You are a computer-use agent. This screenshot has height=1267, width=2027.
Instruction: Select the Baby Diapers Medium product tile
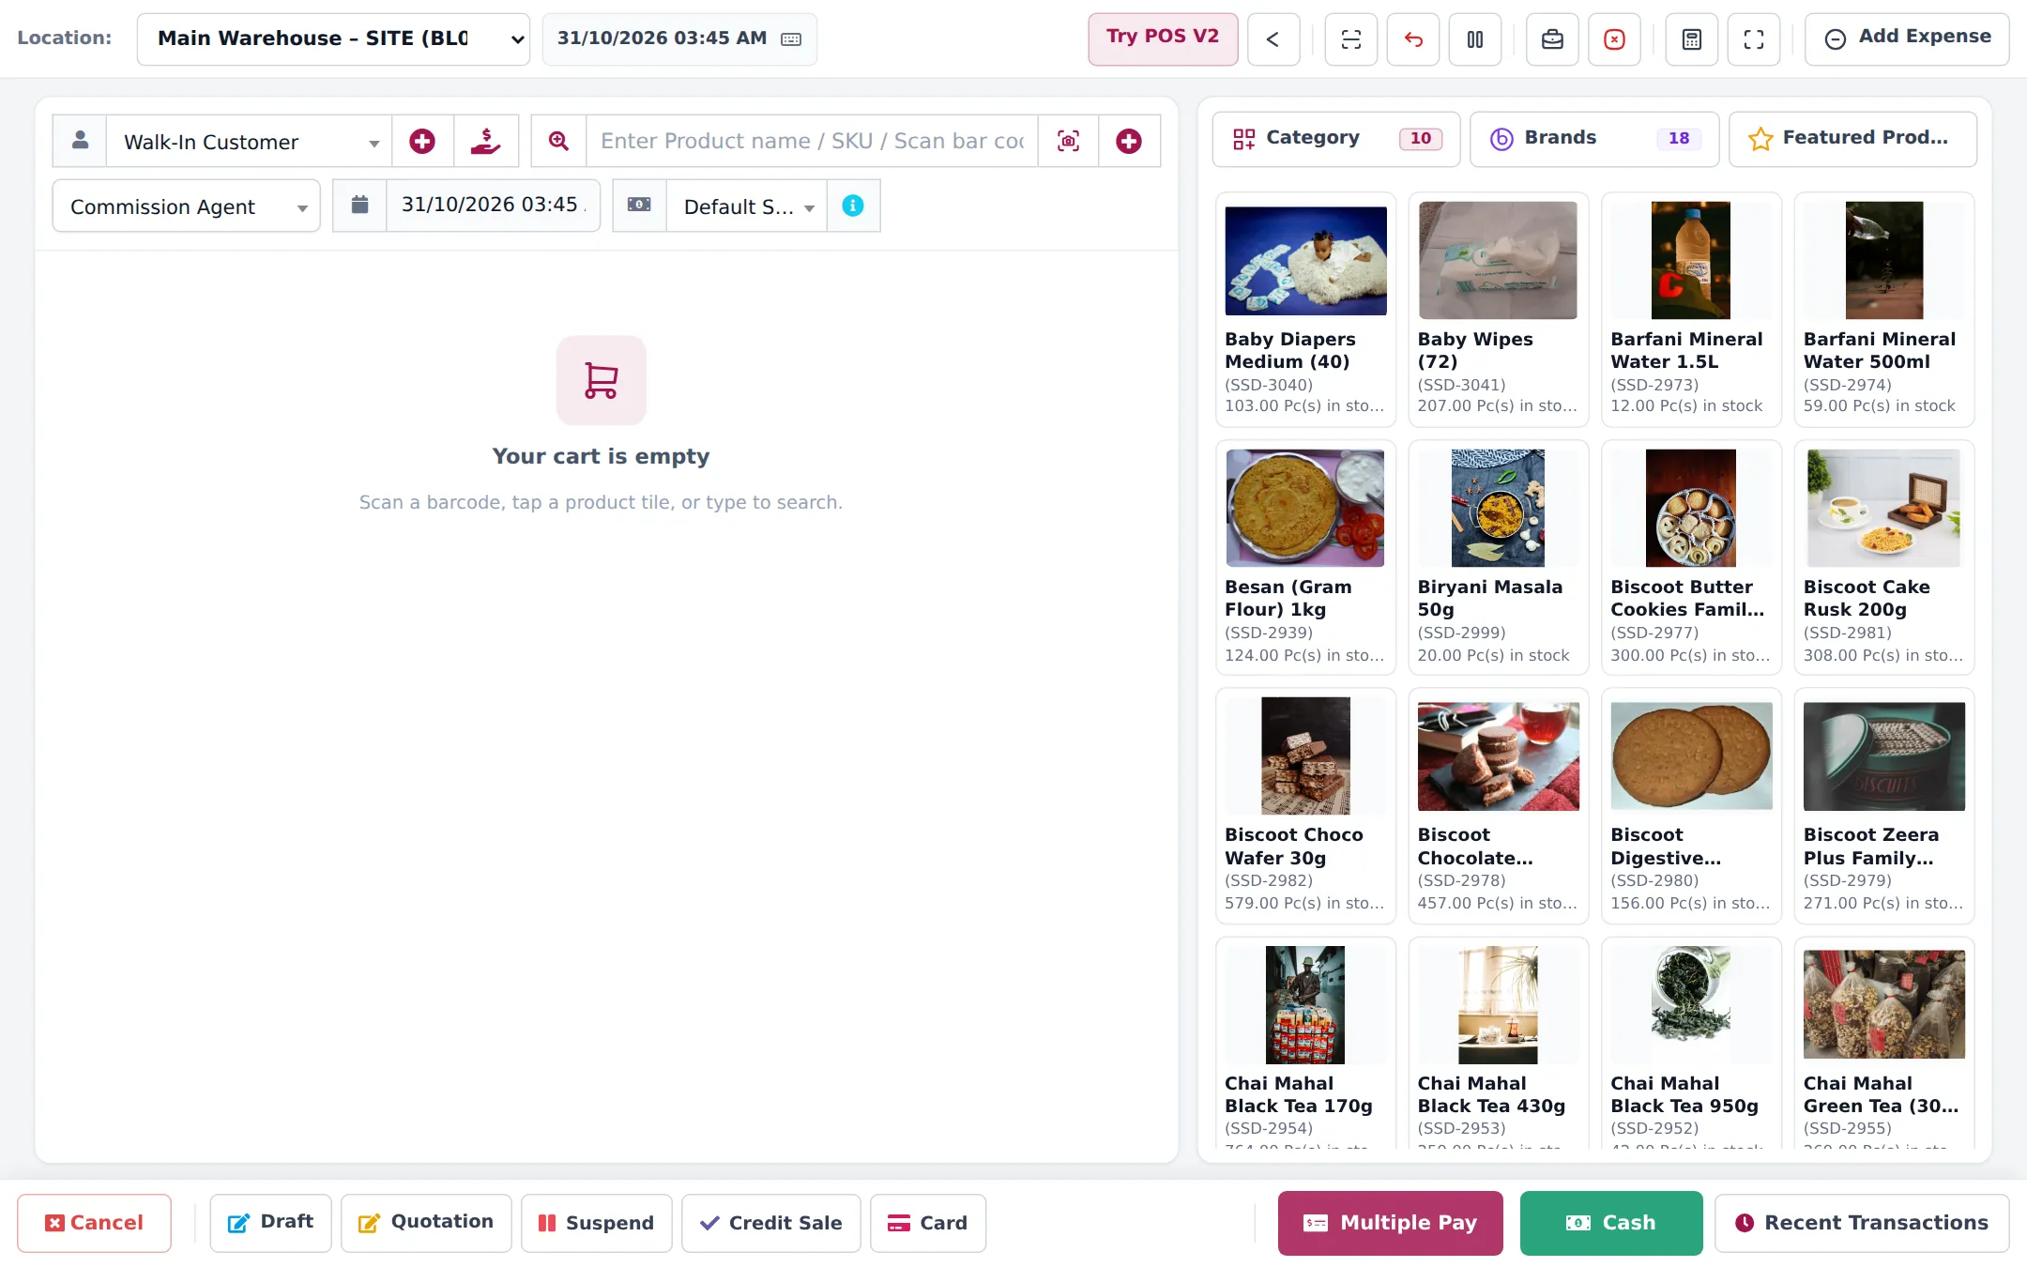click(1305, 310)
